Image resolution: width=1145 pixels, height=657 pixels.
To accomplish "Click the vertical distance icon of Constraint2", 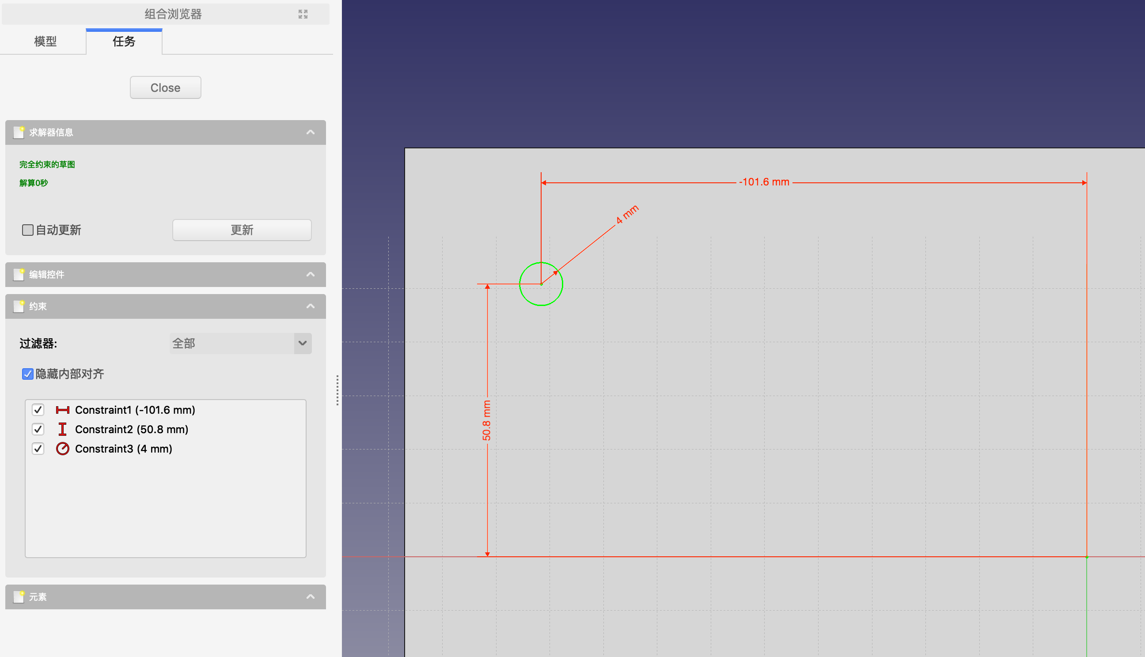I will [x=62, y=429].
